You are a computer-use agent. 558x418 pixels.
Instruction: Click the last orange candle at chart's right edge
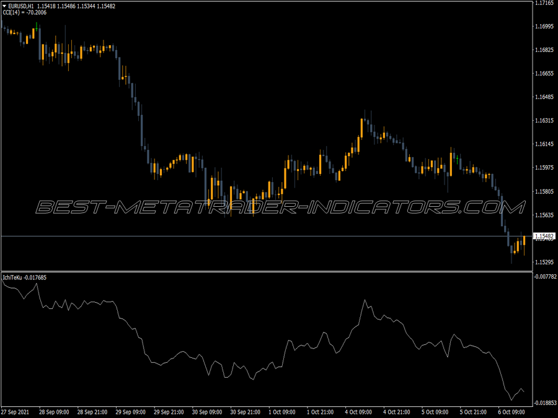pyautogui.click(x=524, y=242)
